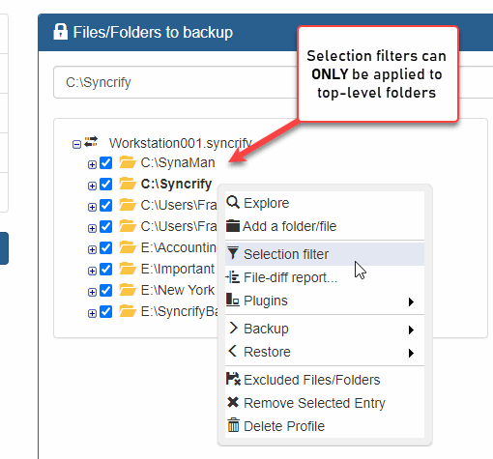Screen dimensions: 493x459
Task: Click the X icon for Remove Selected Entry
Action: pos(233,402)
